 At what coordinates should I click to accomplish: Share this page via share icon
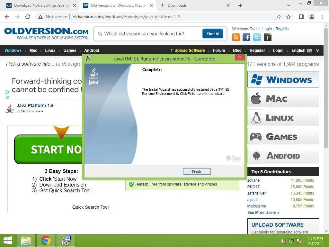(278, 17)
